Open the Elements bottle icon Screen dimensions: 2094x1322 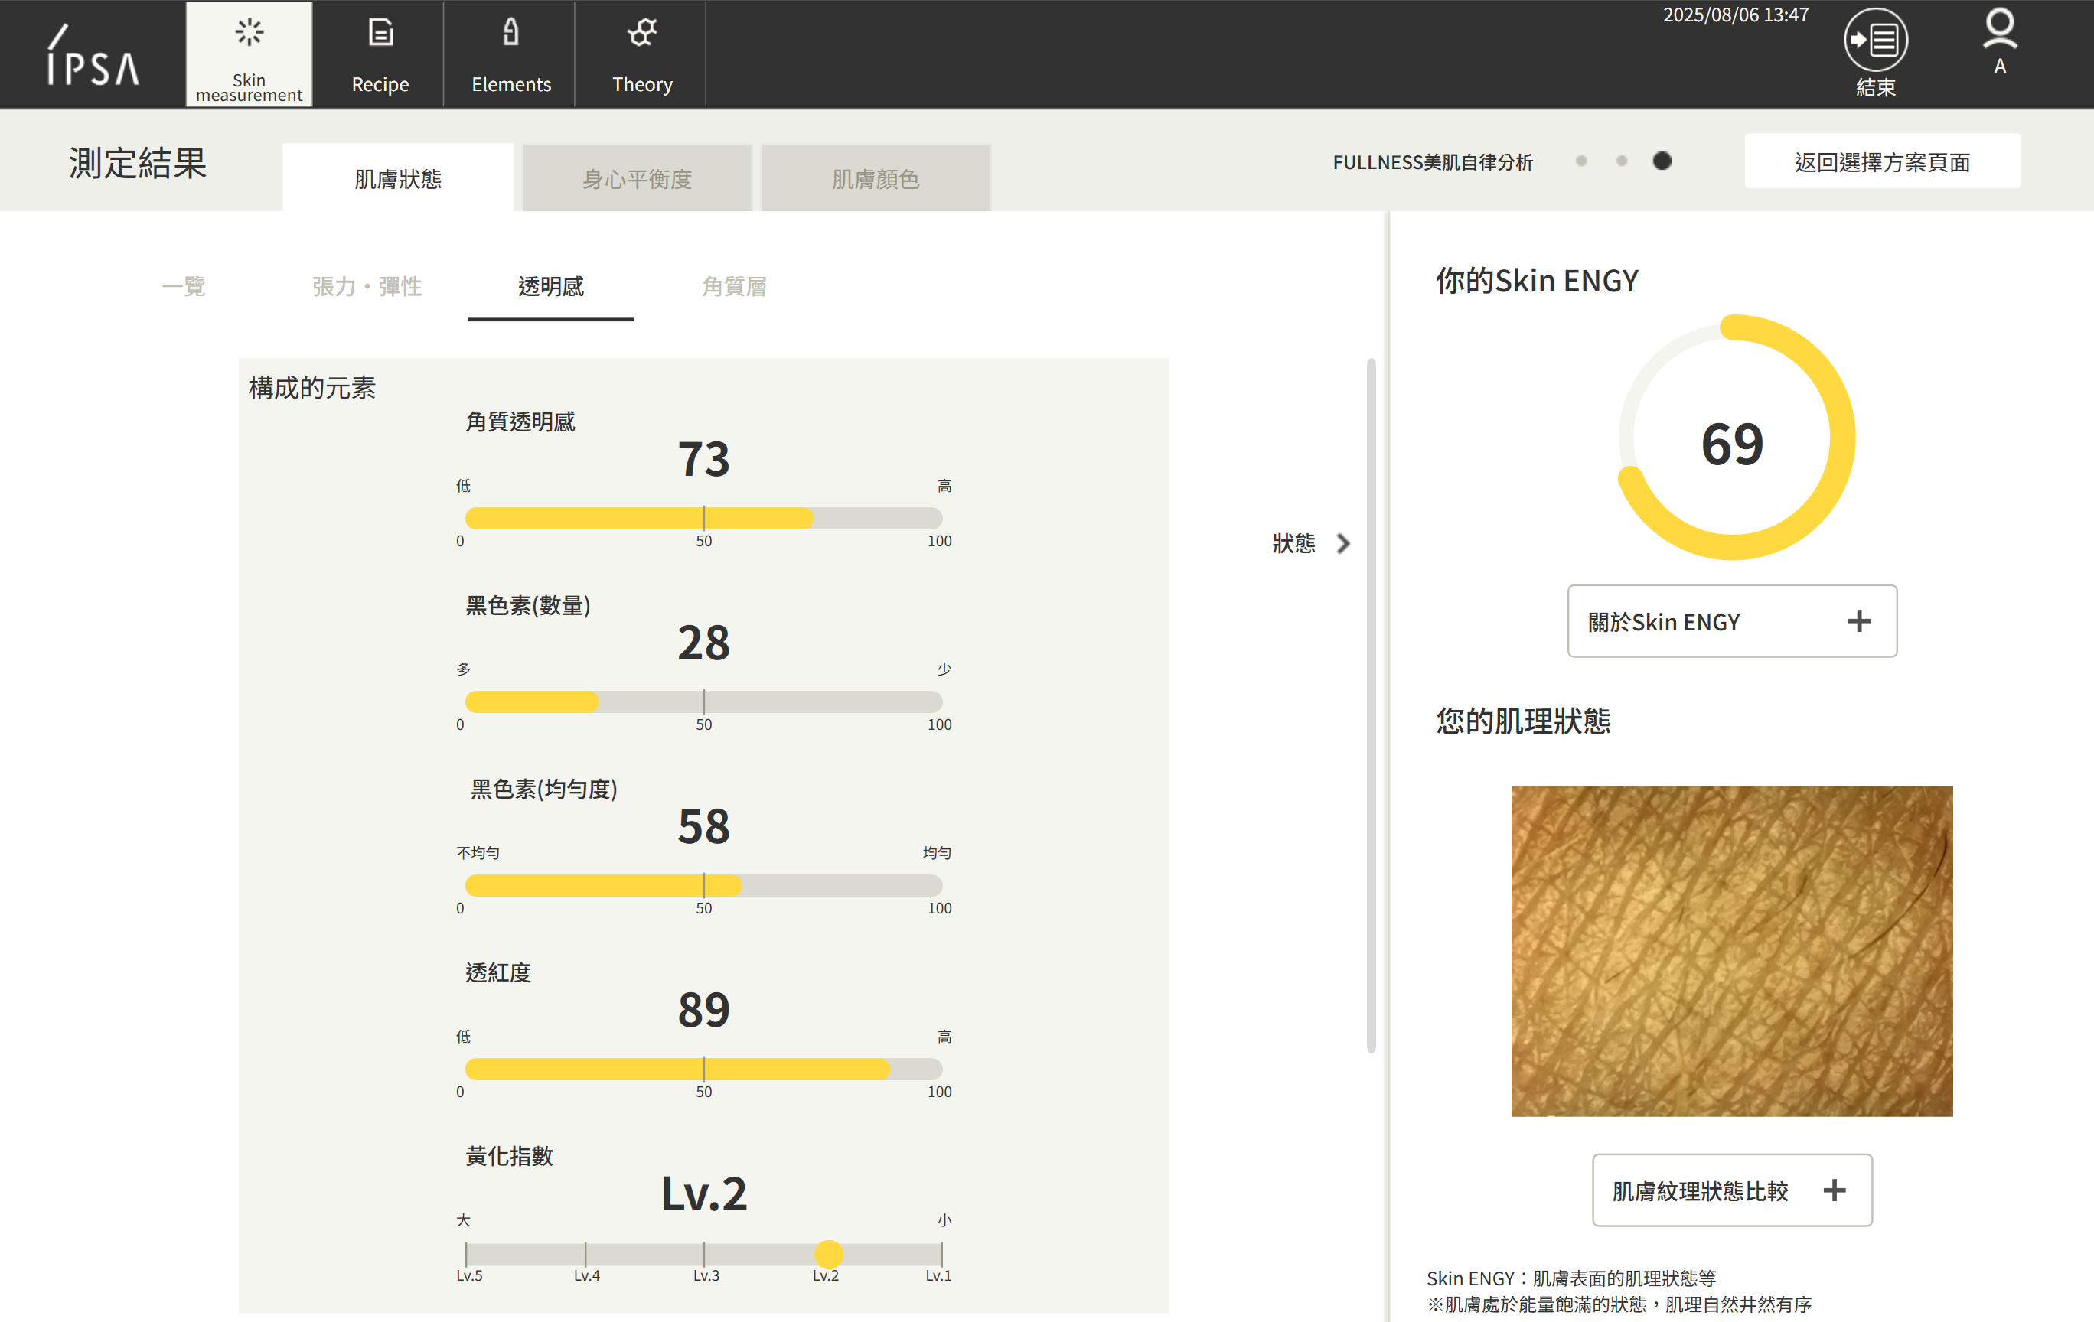510,33
